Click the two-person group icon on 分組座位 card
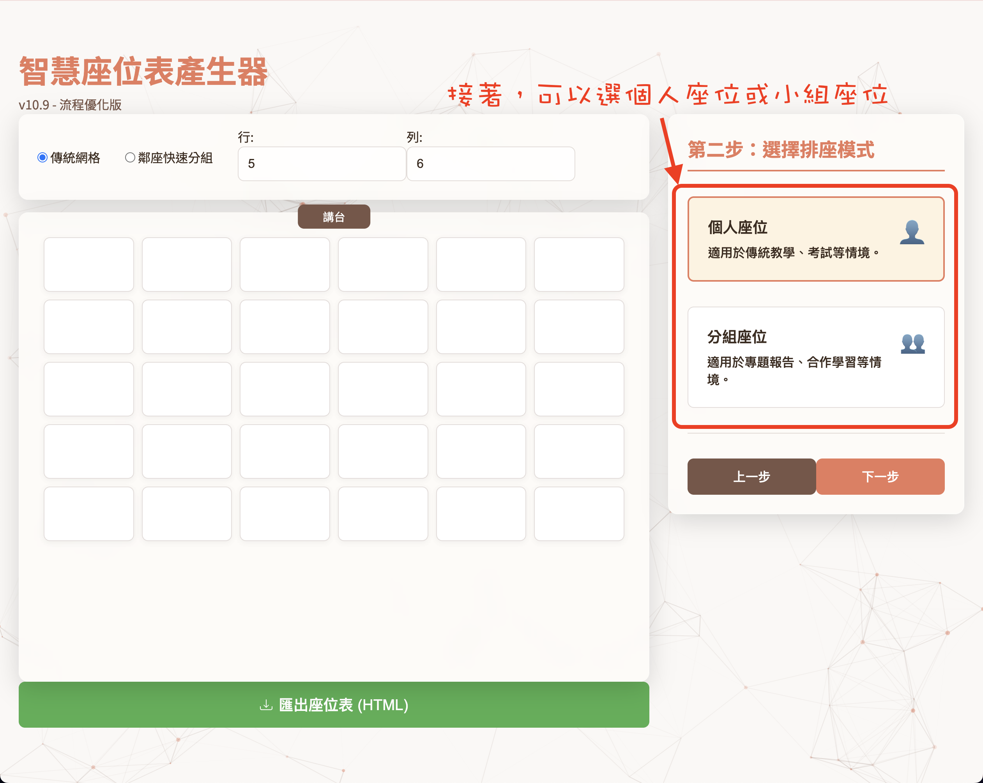Screen dimensions: 983x783 [x=912, y=344]
